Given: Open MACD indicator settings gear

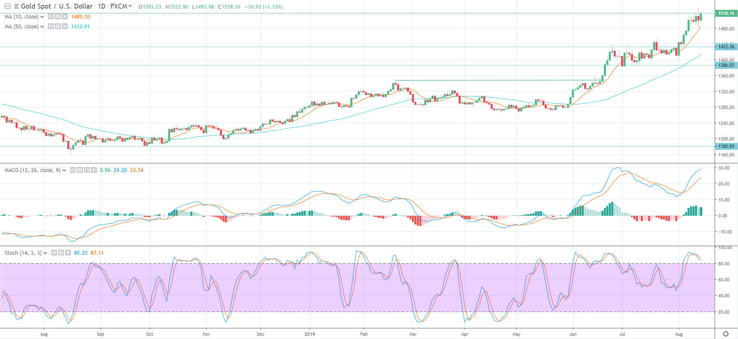Looking at the screenshot, I should click(80, 170).
